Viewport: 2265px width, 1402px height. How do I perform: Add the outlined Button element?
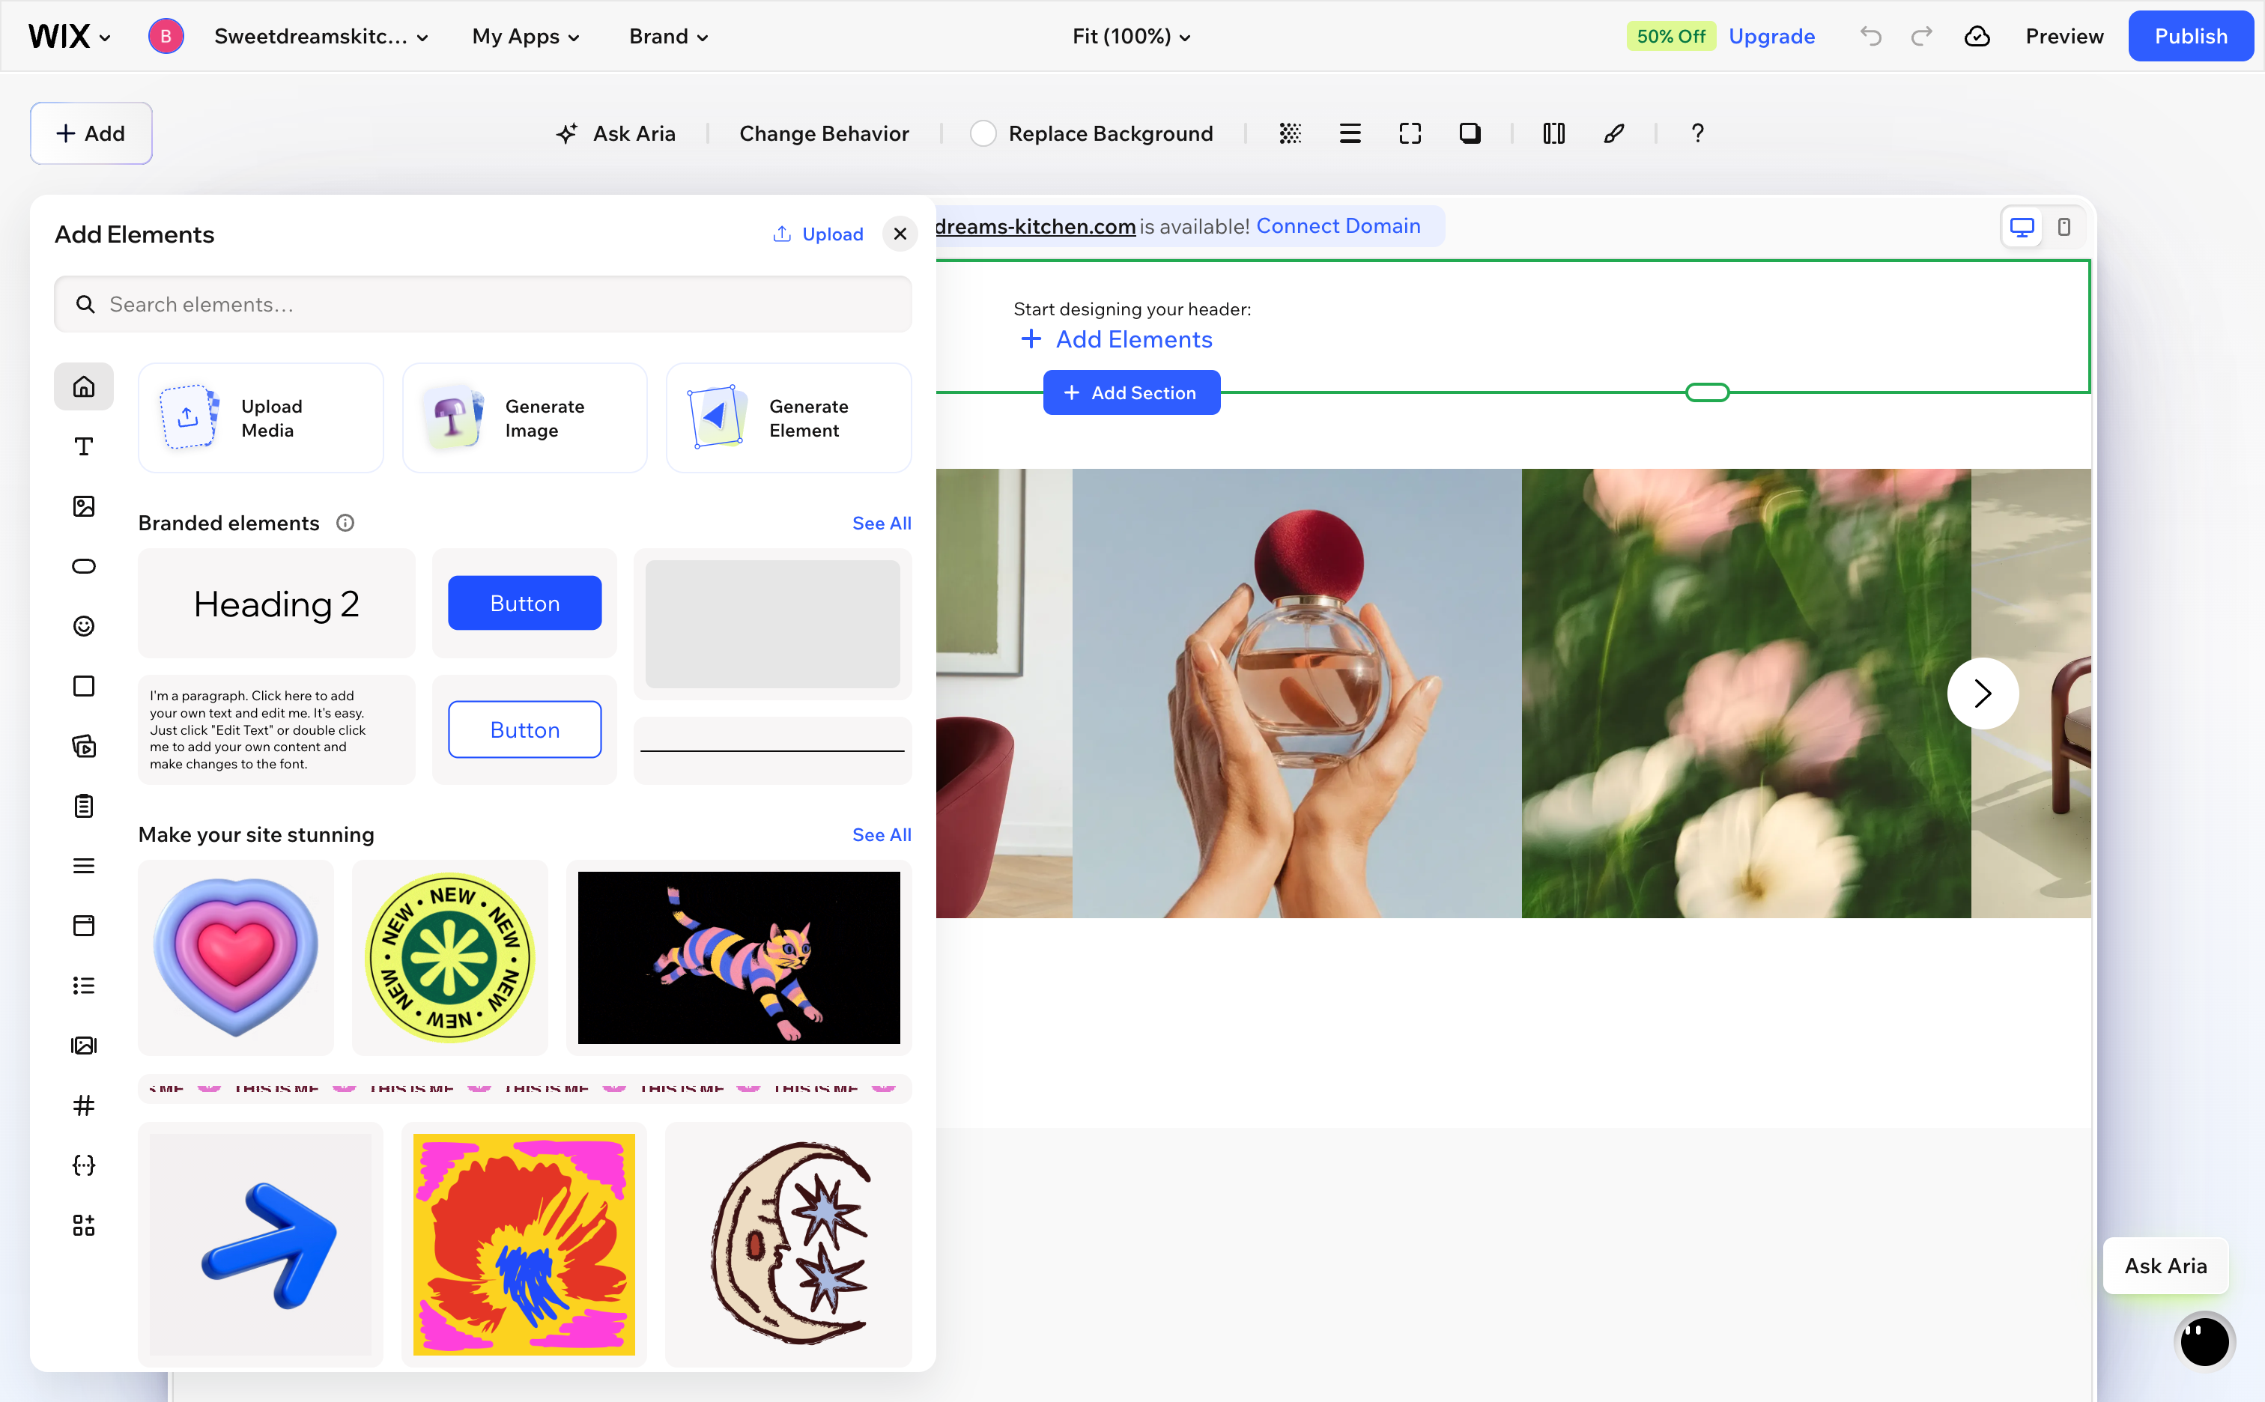pyautogui.click(x=525, y=729)
